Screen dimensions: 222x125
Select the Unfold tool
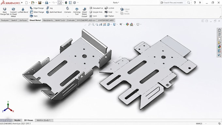pyautogui.click(x=109, y=8)
